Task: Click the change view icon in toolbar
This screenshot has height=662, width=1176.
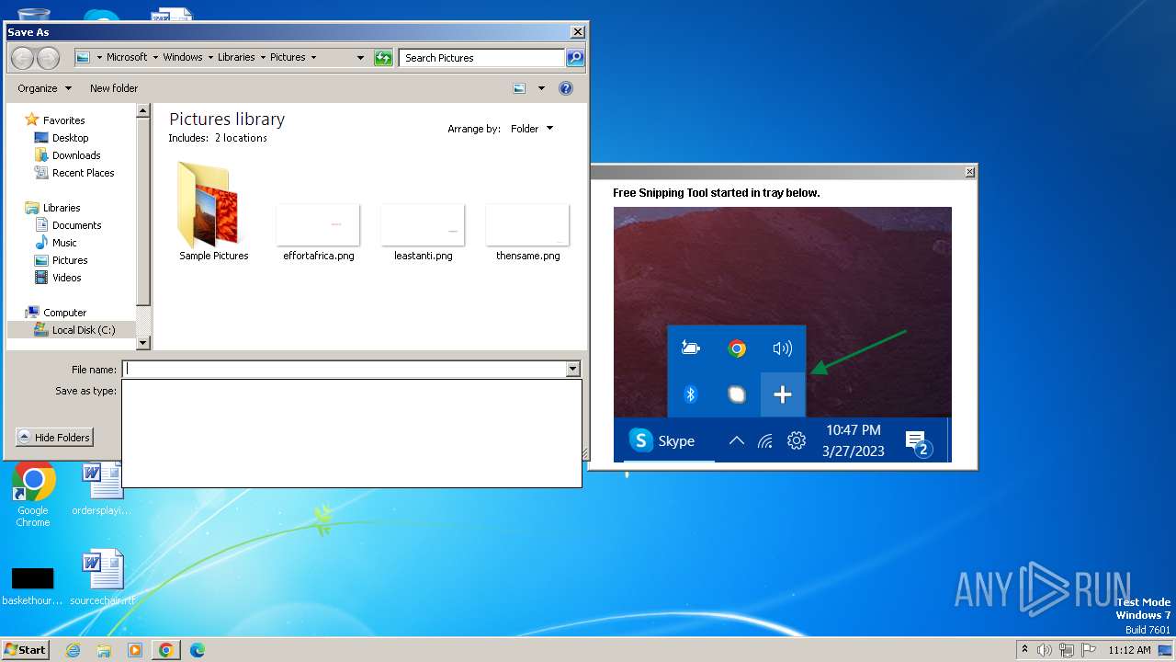Action: click(x=519, y=88)
